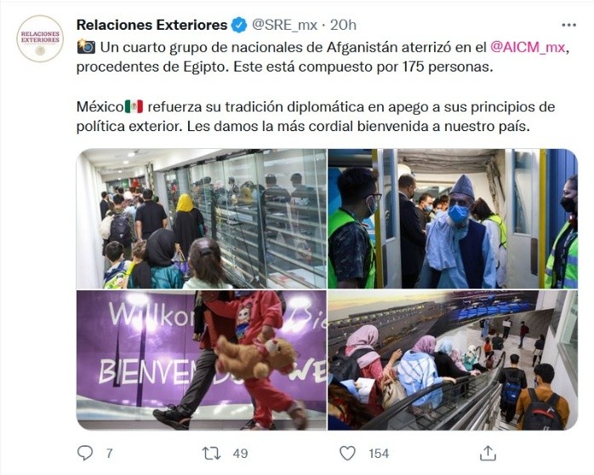Click the @SRE_mx handle
The image size is (594, 475).
284,25
